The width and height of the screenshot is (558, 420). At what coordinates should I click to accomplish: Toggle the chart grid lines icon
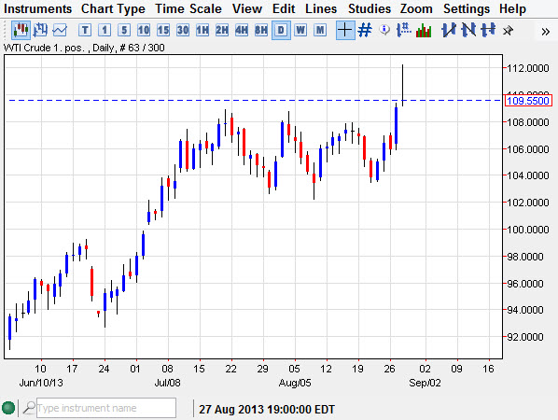click(x=365, y=30)
